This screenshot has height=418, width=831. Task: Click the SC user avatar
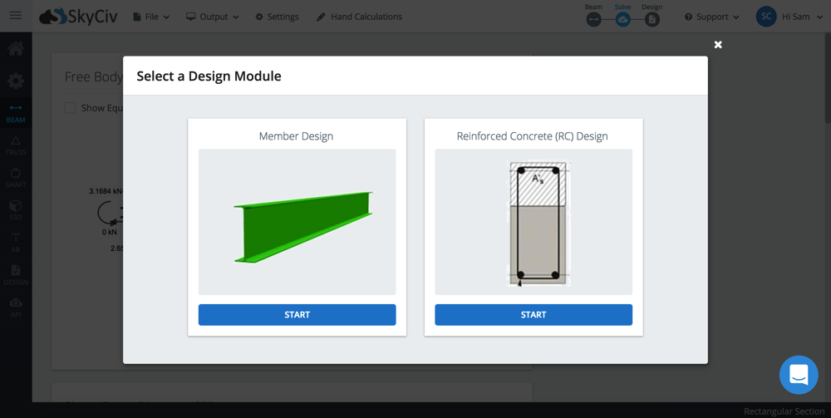pos(766,17)
